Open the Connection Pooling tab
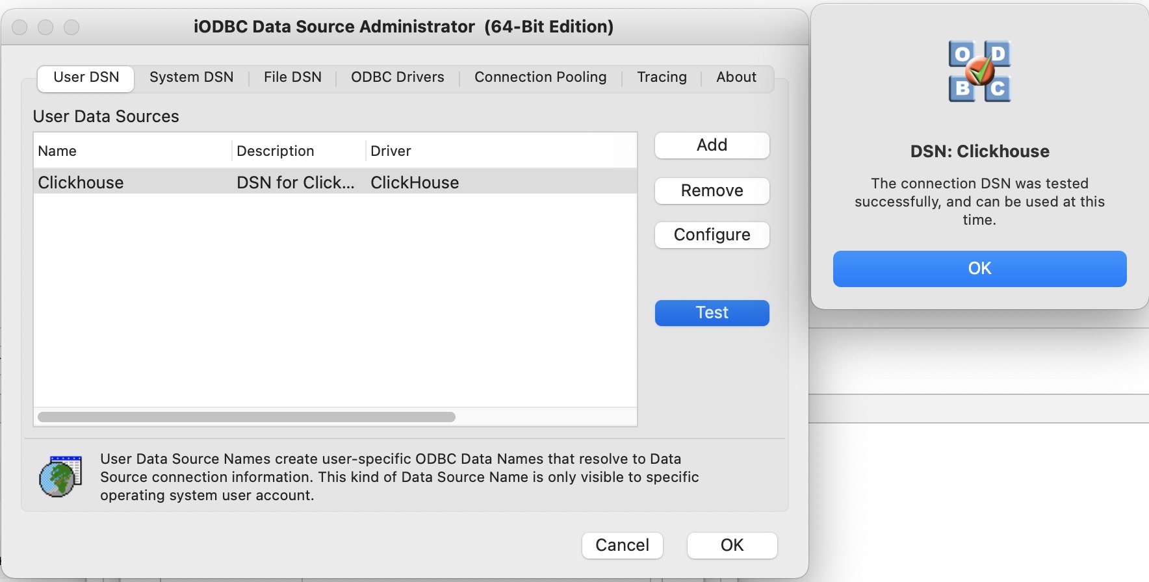The height and width of the screenshot is (582, 1149). click(540, 77)
